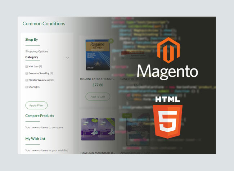The width and height of the screenshot is (234, 171).
Task: Click 'You have no items in your wish list' text
Action: 47,150
